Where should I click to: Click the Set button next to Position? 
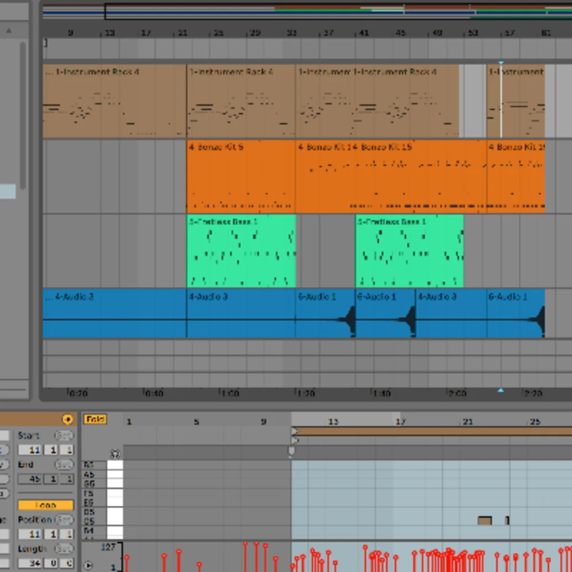coord(63,519)
